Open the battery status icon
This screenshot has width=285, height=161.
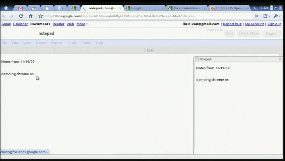click(271, 8)
